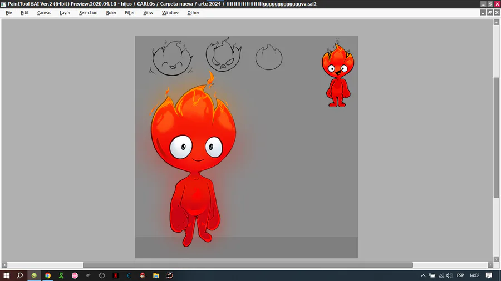The width and height of the screenshot is (501, 281).
Task: Click the horizontal scrollbar left arrow
Action: [4, 265]
